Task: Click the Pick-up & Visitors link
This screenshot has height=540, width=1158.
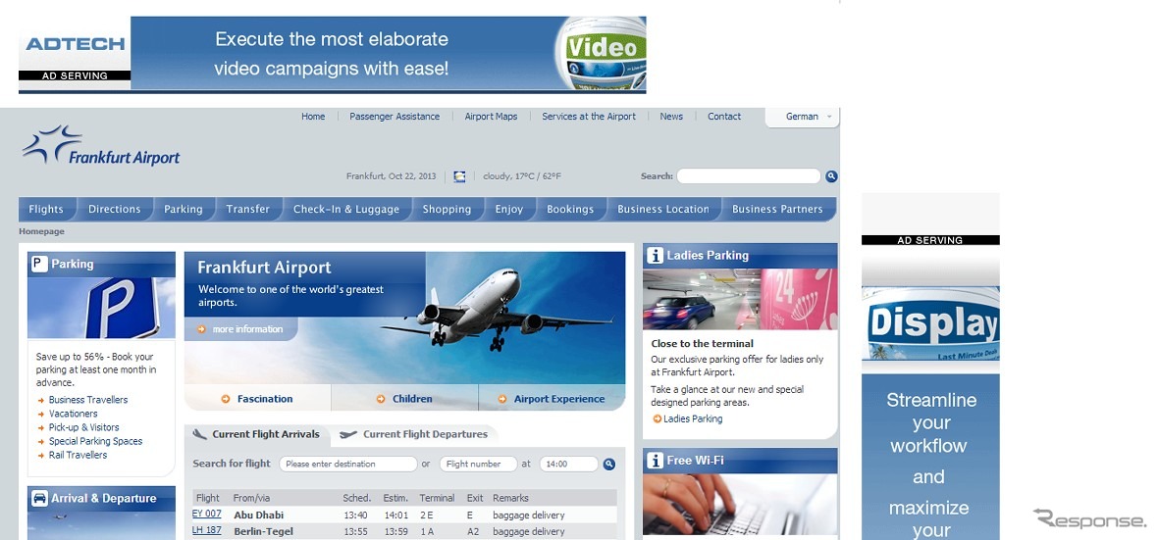Action: pos(83,428)
